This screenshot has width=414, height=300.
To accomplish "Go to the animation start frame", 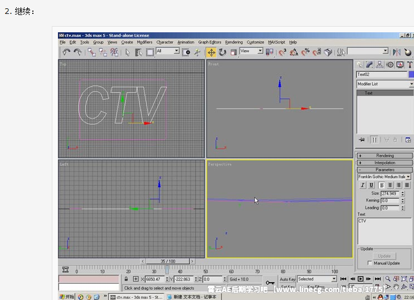I will click(x=343, y=279).
